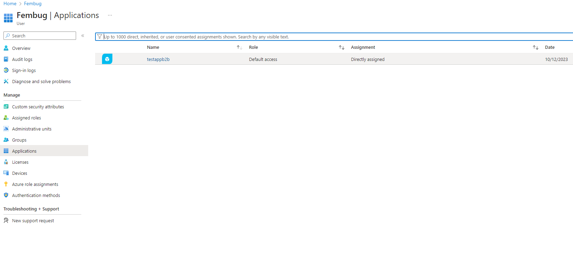Click the Applications grid icon in sidebar
Screen dimensions: 573x261
6,151
